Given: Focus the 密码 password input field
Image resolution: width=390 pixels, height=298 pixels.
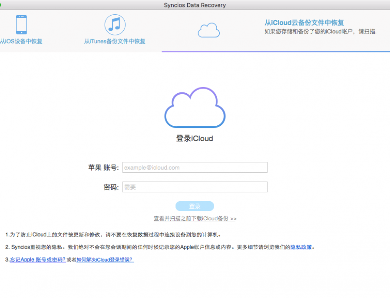Looking at the screenshot, I should click(x=195, y=187).
